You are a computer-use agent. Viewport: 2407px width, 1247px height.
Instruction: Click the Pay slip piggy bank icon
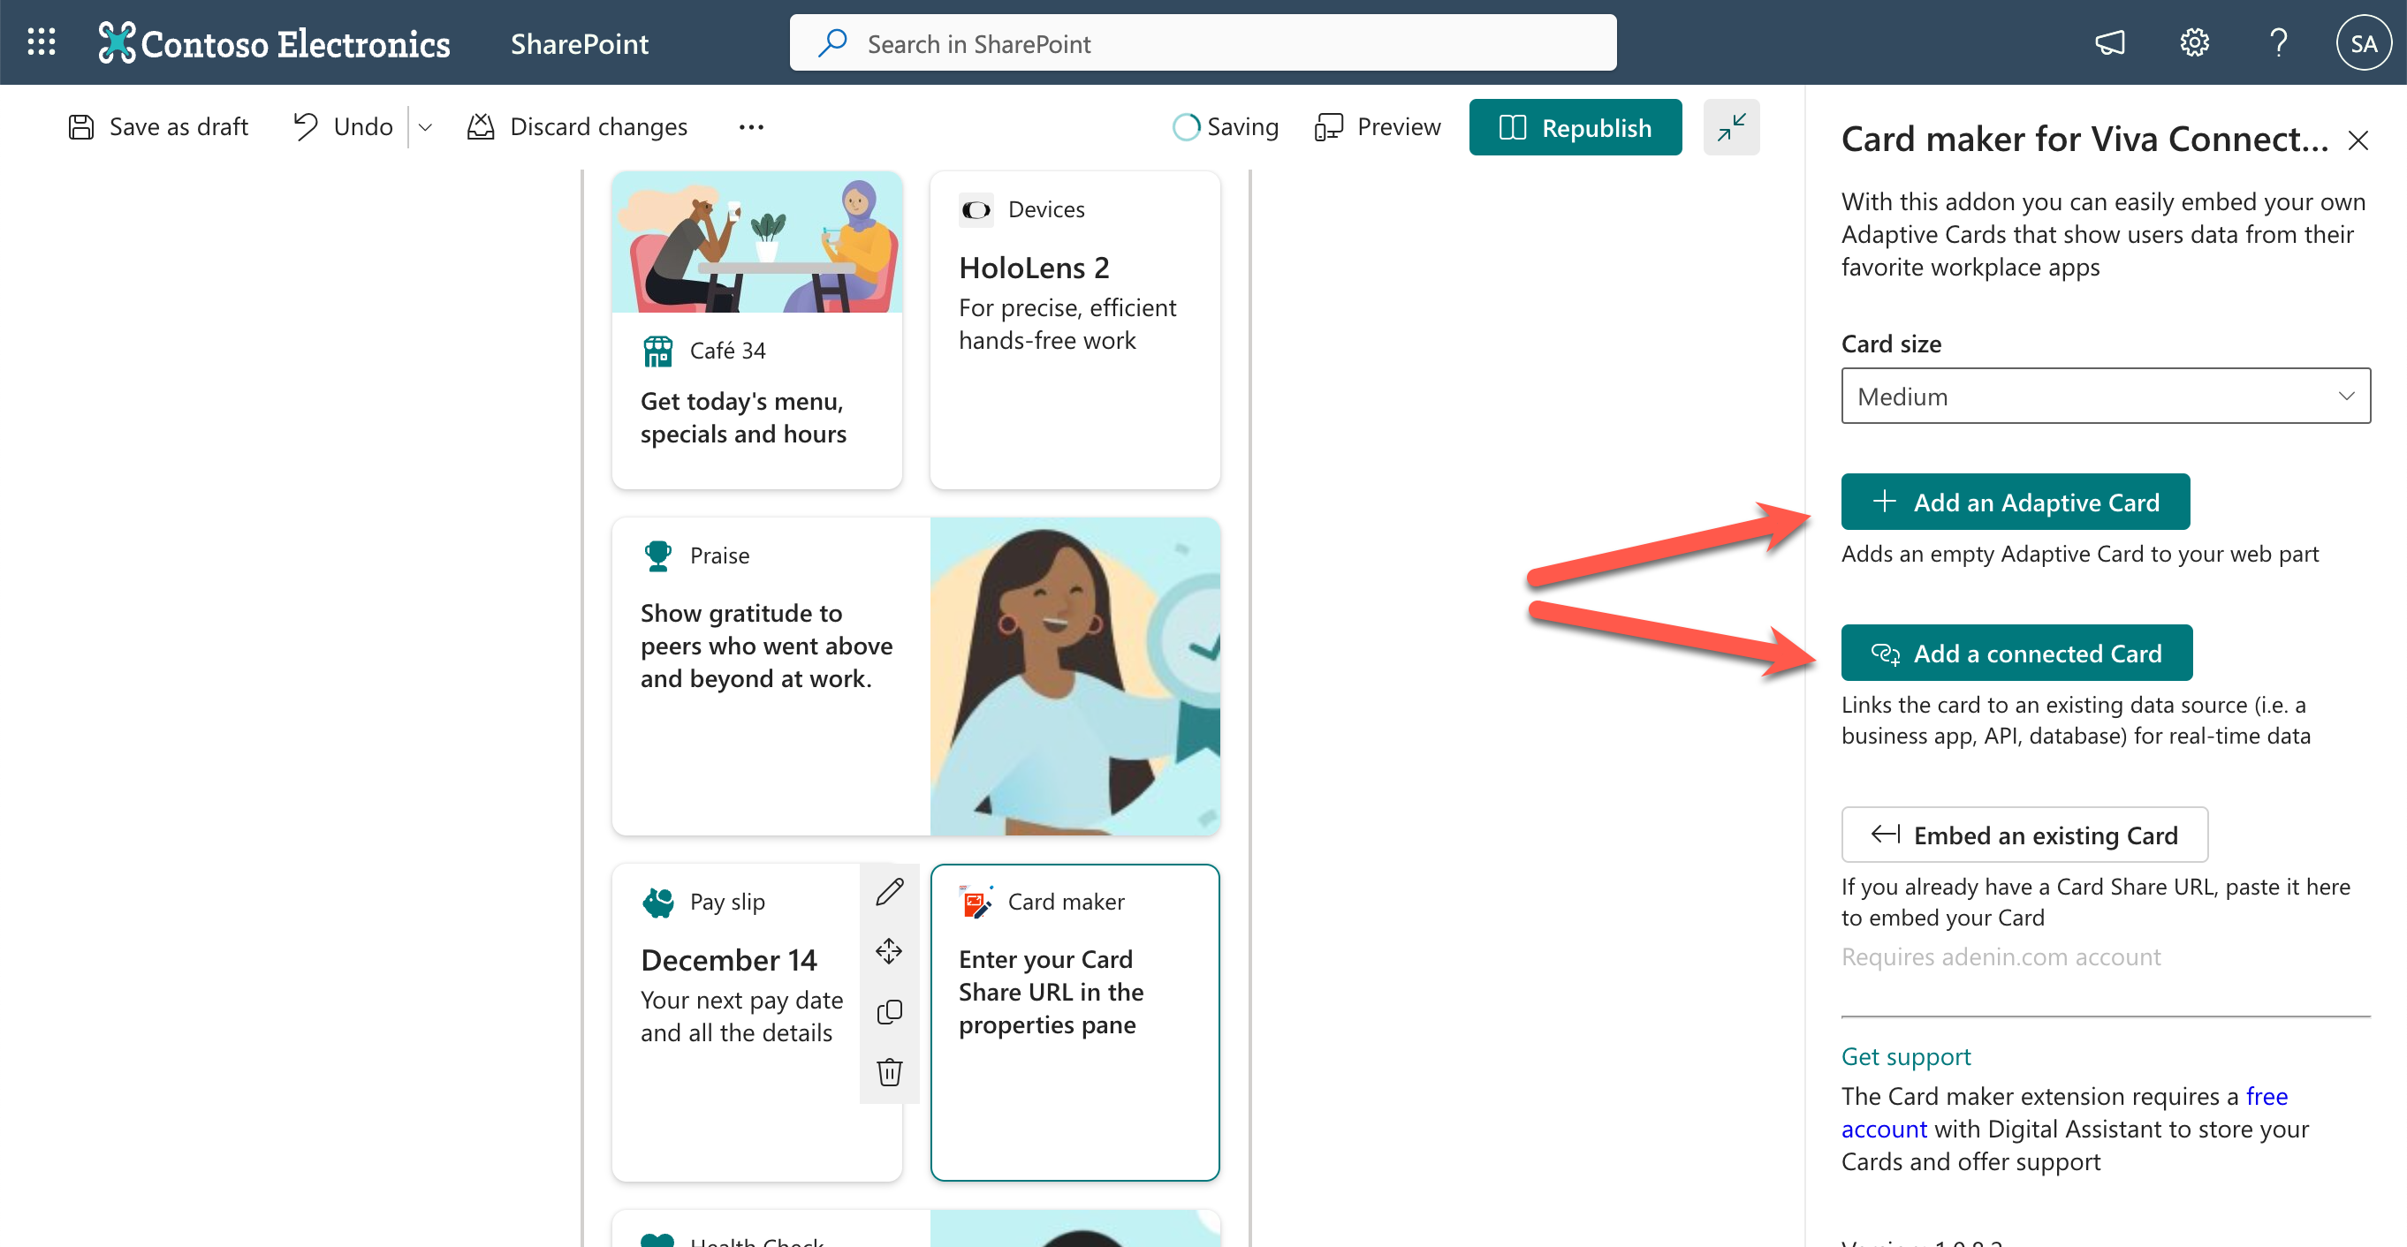[657, 903]
